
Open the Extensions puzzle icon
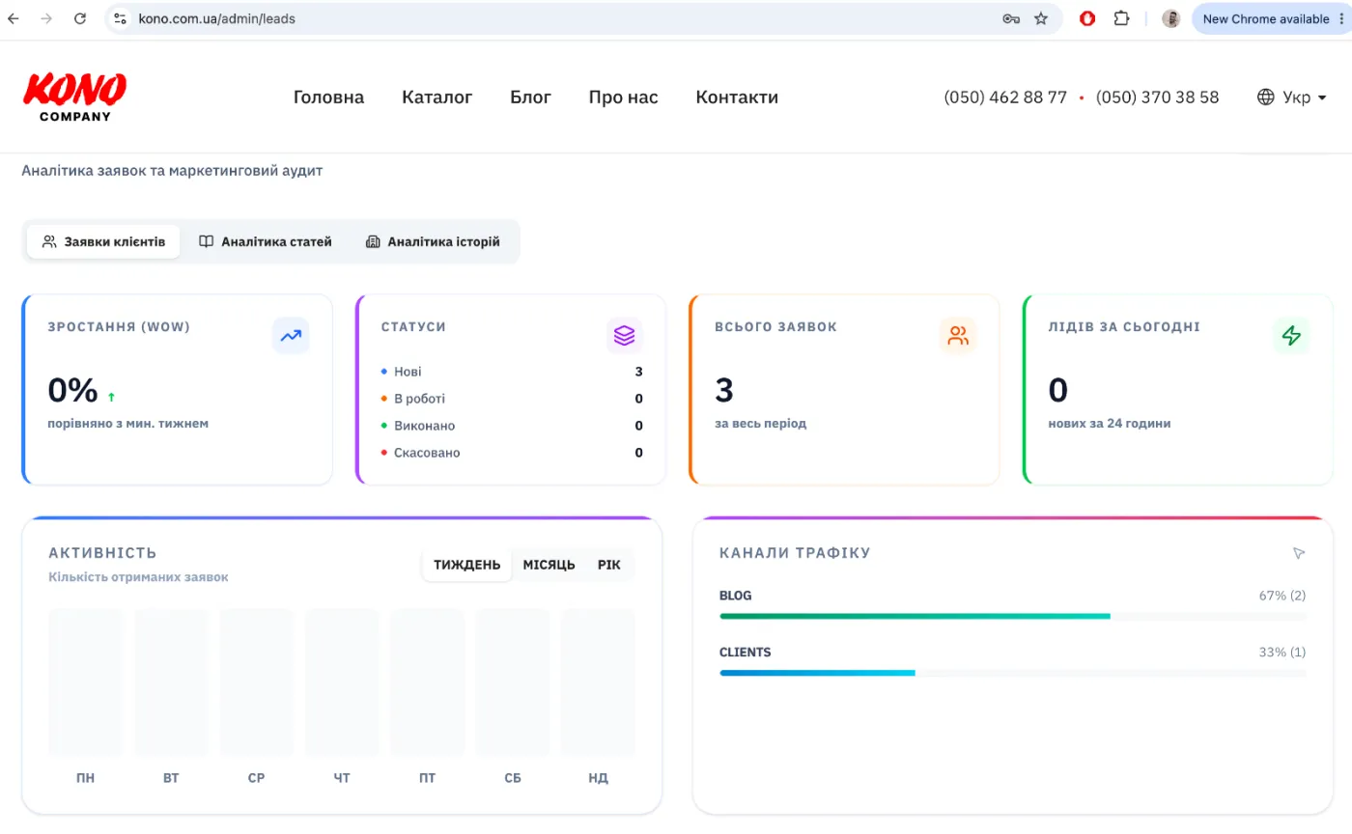click(1121, 18)
